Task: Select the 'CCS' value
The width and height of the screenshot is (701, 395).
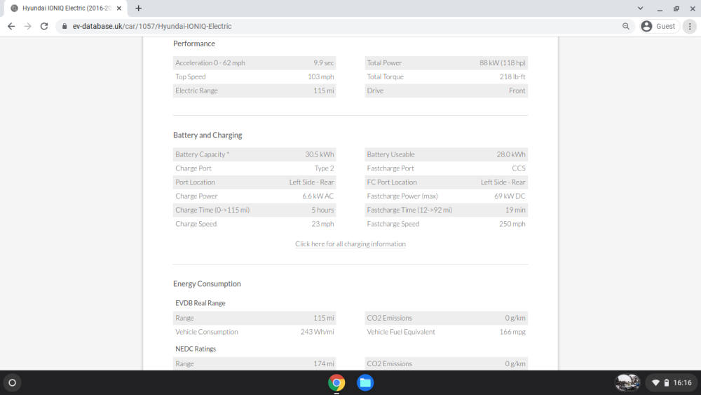Action: click(519, 168)
